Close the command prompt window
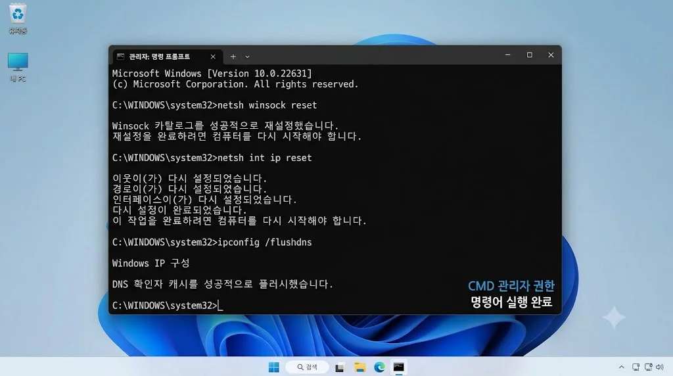Image resolution: width=673 pixels, height=376 pixels. coord(551,55)
